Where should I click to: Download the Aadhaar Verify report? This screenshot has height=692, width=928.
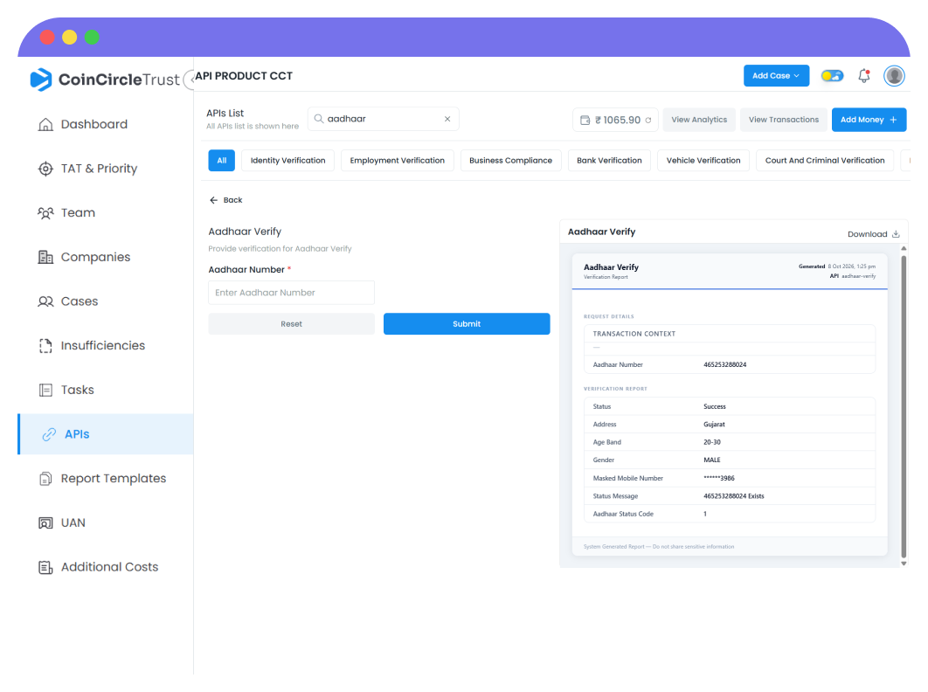[874, 234]
